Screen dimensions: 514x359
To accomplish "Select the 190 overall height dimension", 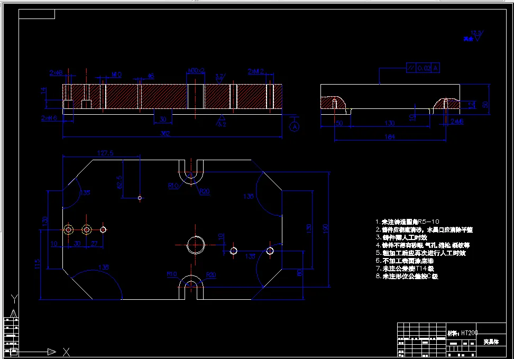I will [x=325, y=228].
